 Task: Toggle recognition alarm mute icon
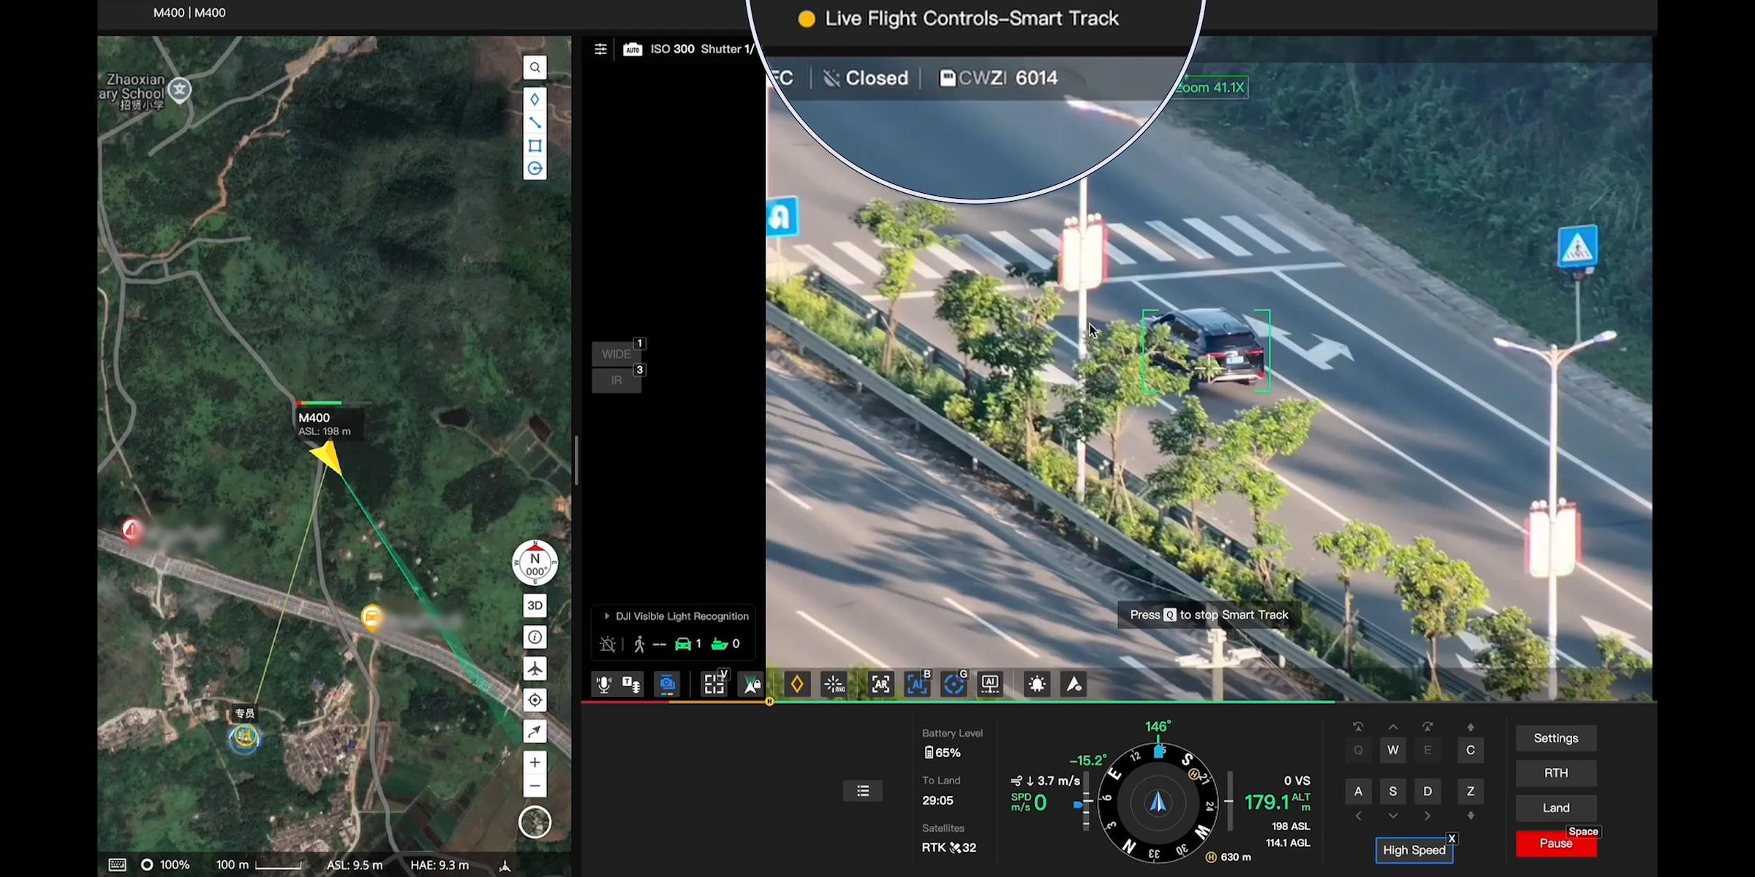click(x=607, y=644)
